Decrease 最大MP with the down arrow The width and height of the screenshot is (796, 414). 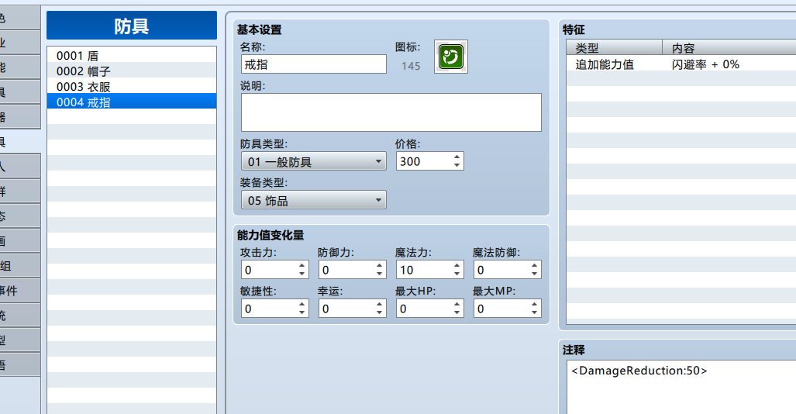(535, 312)
